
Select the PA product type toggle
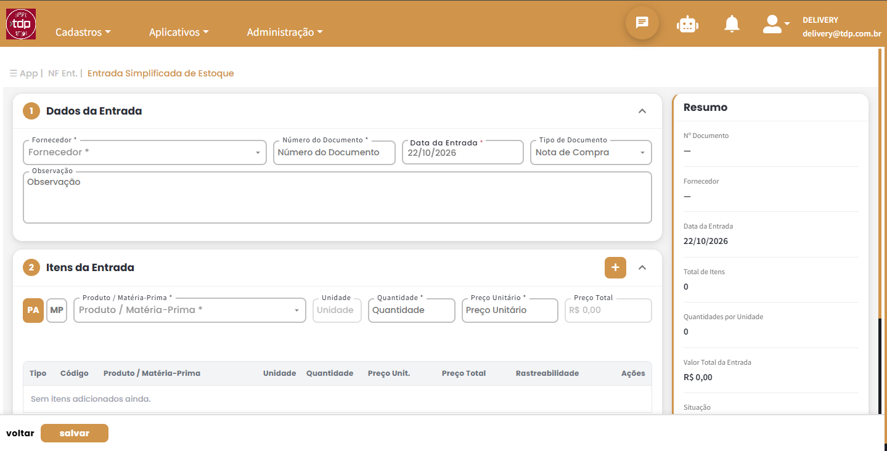(33, 311)
